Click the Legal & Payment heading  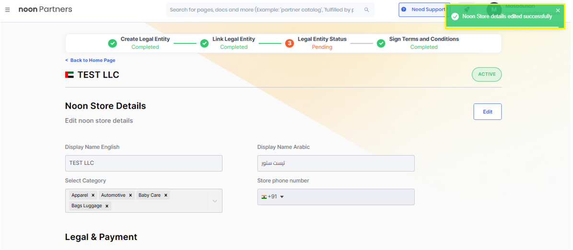coord(101,237)
